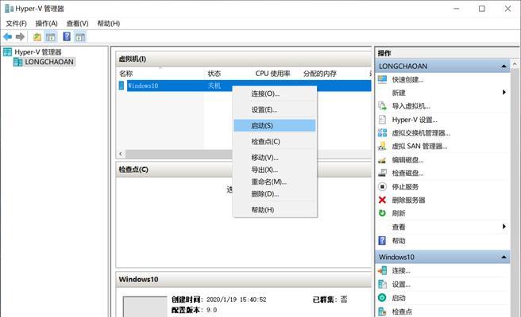Click the 停止服务 stop icon
Image resolution: width=521 pixels, height=317 pixels.
(383, 187)
